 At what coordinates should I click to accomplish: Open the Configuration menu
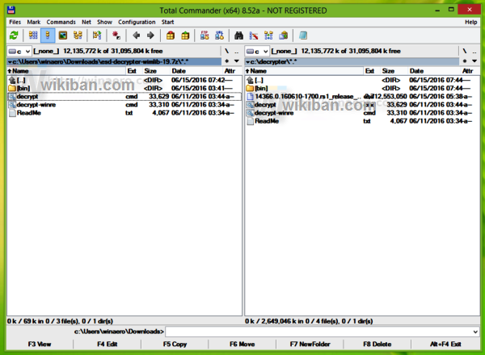click(137, 22)
